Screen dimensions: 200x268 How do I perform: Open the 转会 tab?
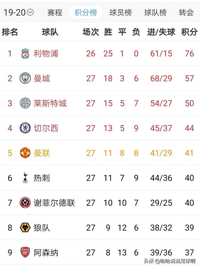coord(186,13)
